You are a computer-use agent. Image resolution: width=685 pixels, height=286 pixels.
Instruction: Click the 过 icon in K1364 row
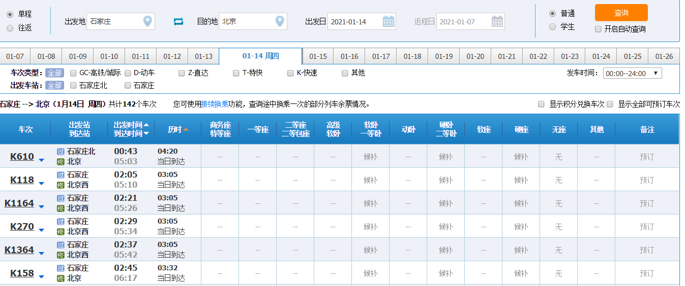click(61, 245)
